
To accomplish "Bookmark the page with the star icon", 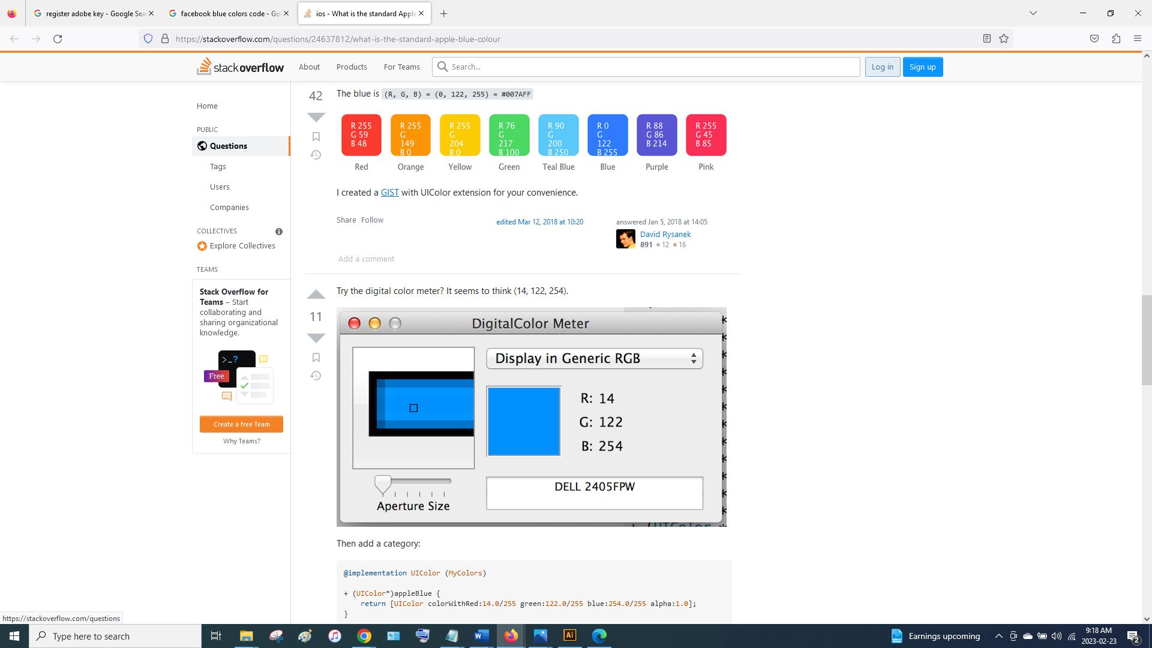I will (1004, 39).
